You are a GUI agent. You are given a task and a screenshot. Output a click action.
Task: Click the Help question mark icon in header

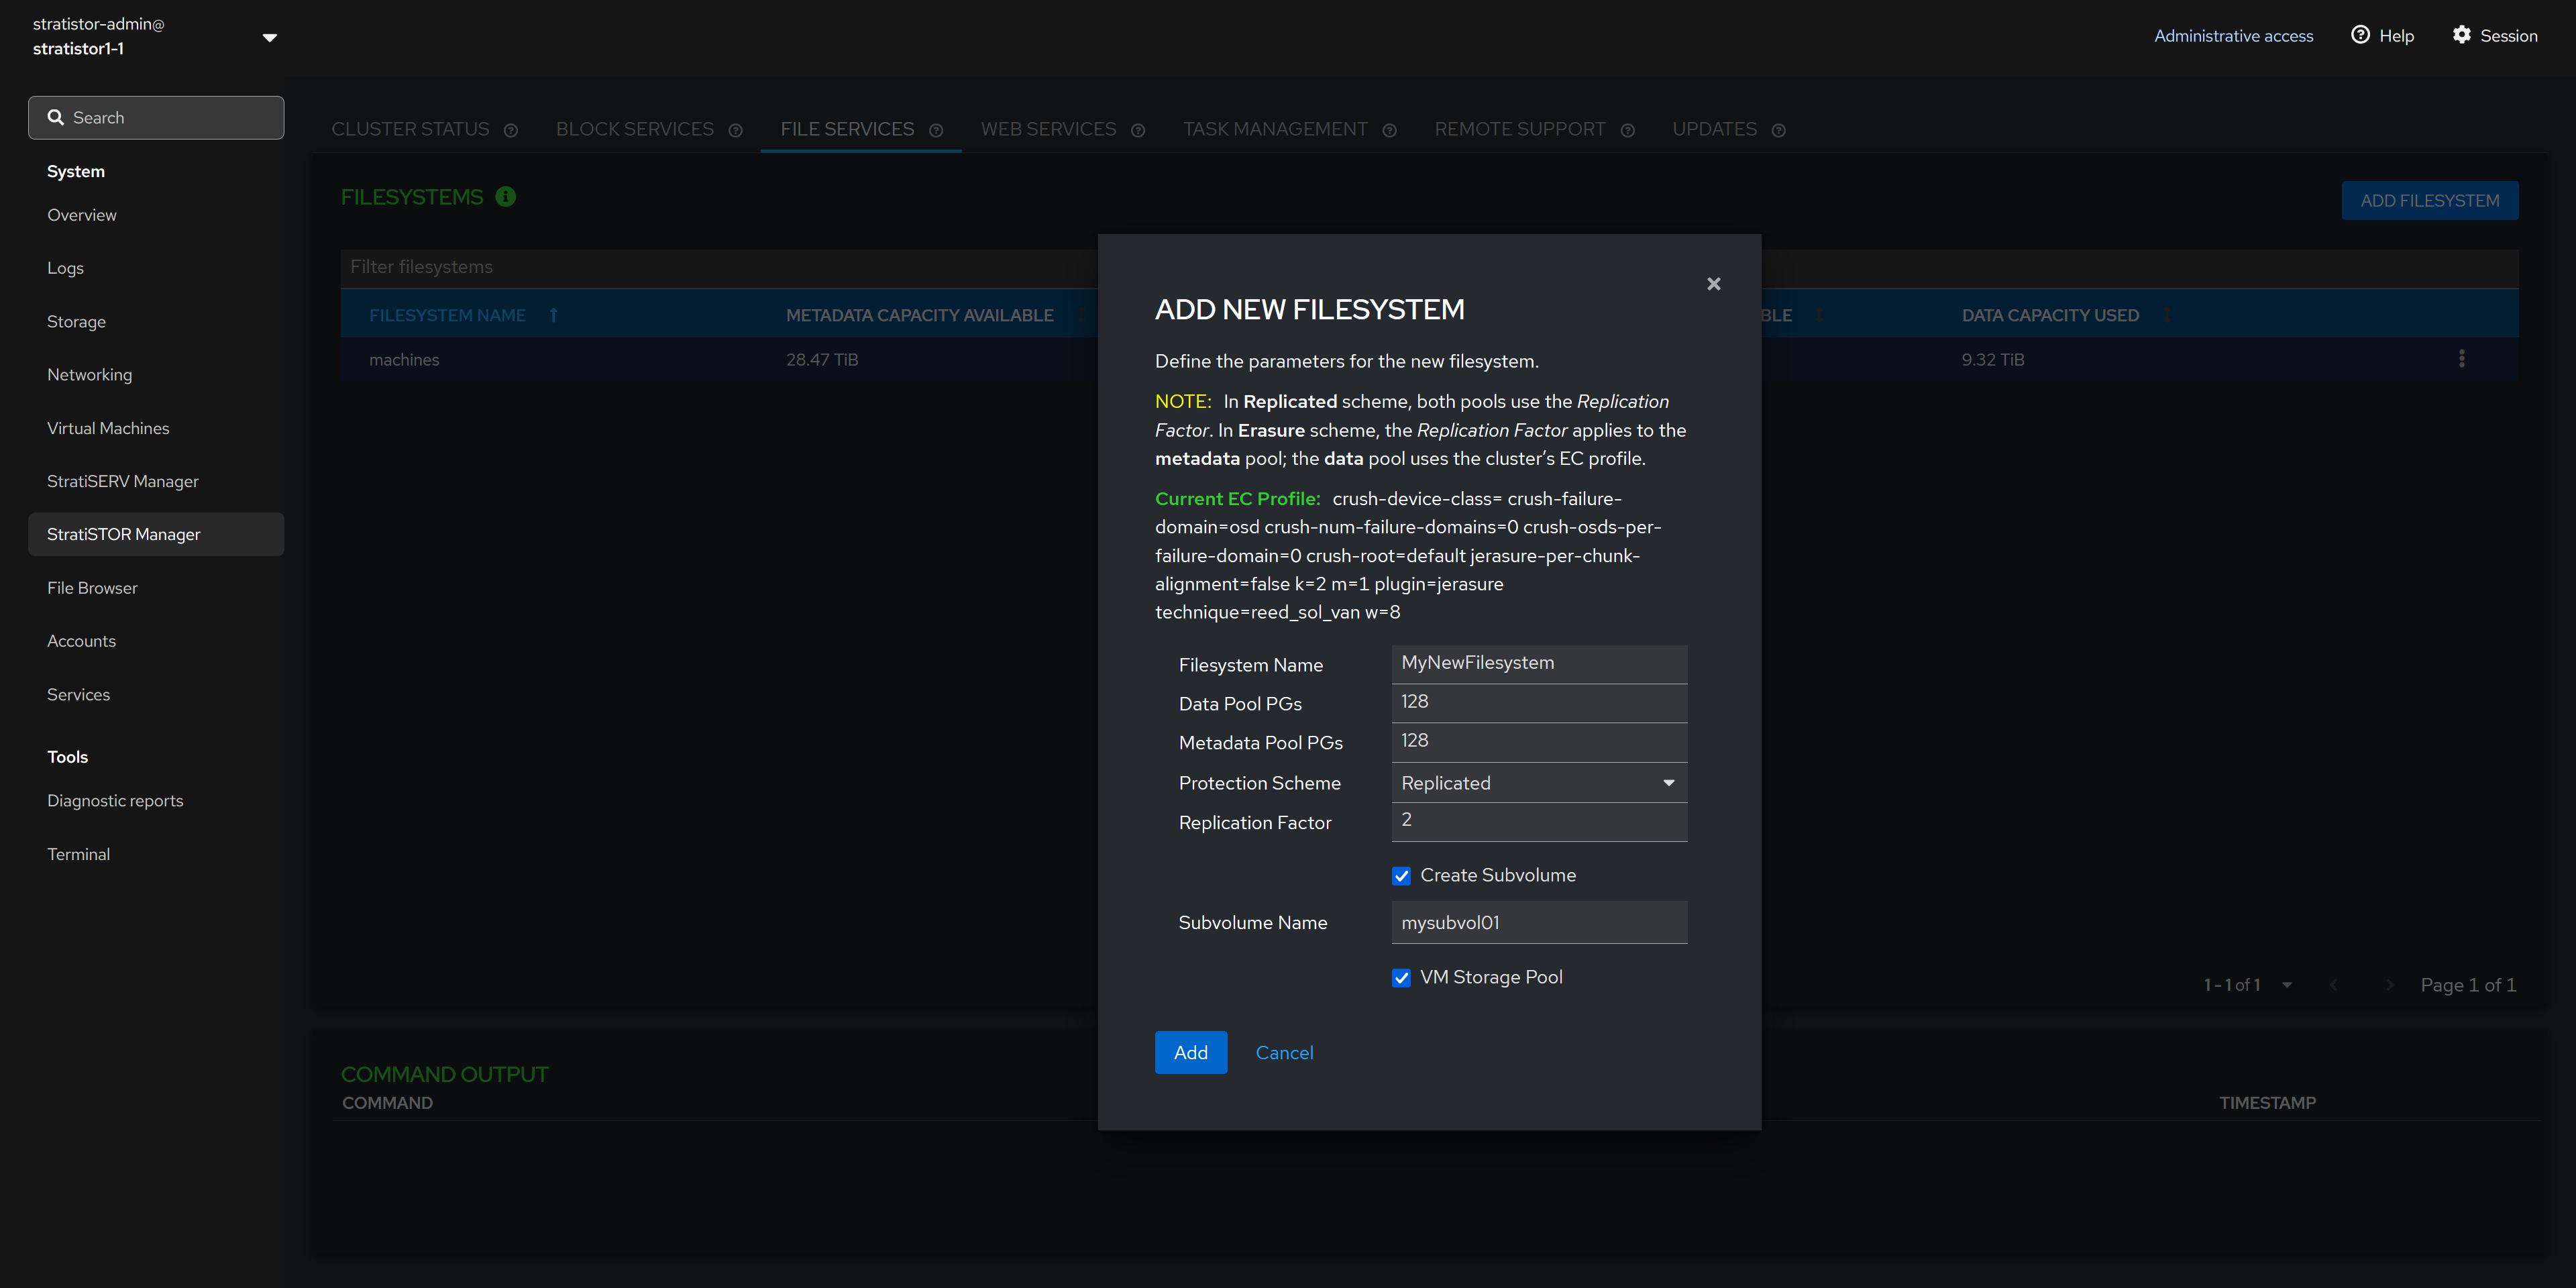(x=2360, y=35)
